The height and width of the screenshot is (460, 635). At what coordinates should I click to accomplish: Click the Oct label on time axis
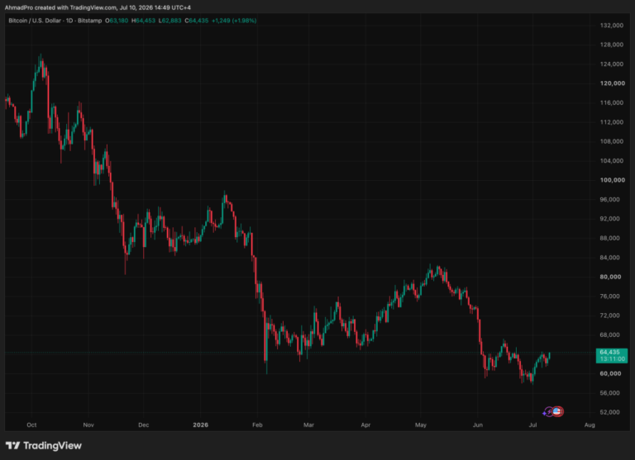click(x=31, y=424)
